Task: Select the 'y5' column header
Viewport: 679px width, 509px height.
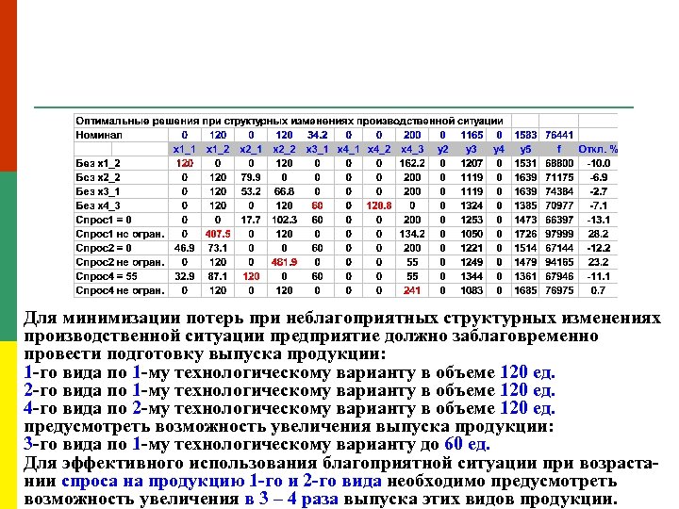Action: (x=525, y=149)
